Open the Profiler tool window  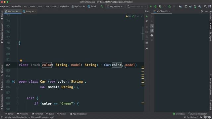[x=61, y=114]
